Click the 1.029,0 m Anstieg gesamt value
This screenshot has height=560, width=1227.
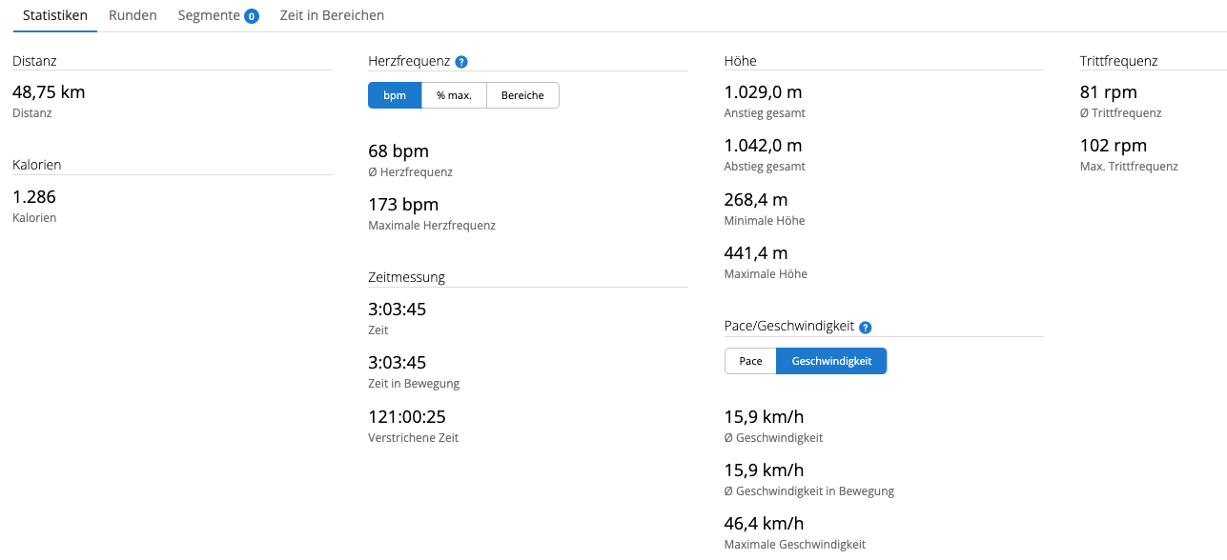pos(763,92)
